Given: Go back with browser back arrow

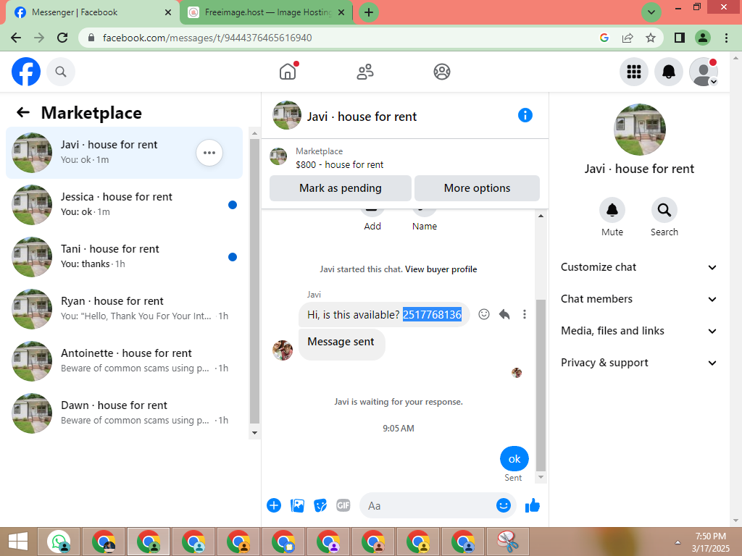Looking at the screenshot, I should (x=16, y=38).
